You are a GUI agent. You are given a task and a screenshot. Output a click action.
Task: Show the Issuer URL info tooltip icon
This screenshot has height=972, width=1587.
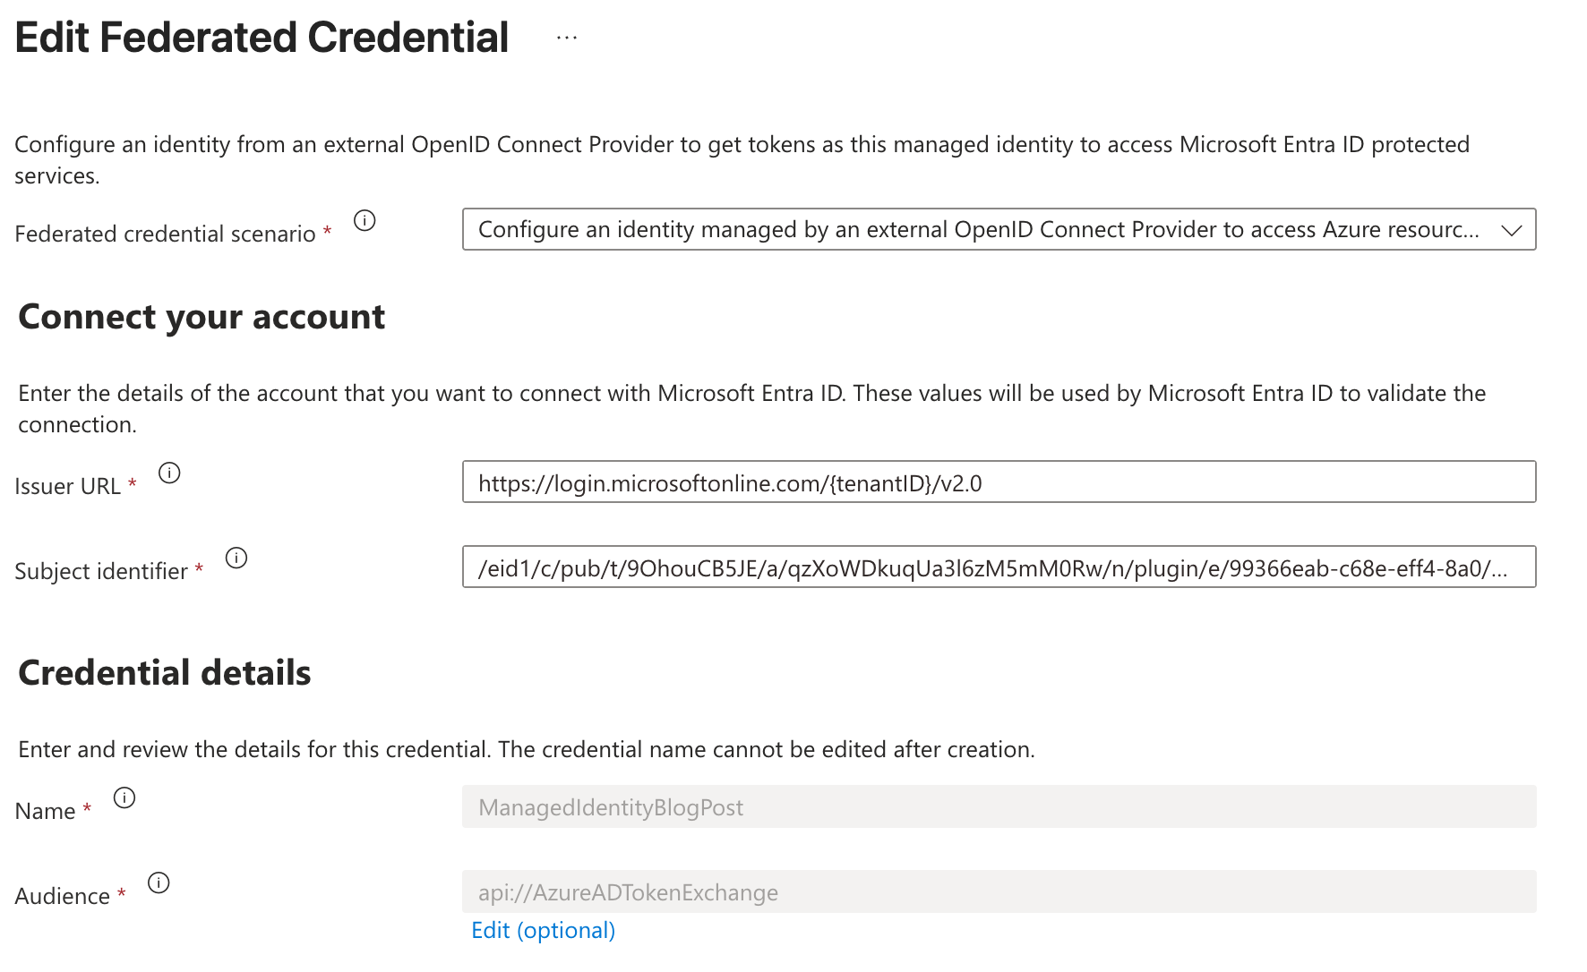coord(169,473)
